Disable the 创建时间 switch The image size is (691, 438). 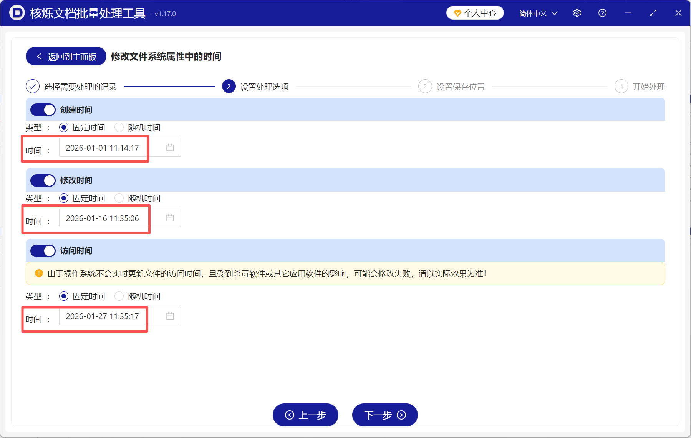click(43, 110)
